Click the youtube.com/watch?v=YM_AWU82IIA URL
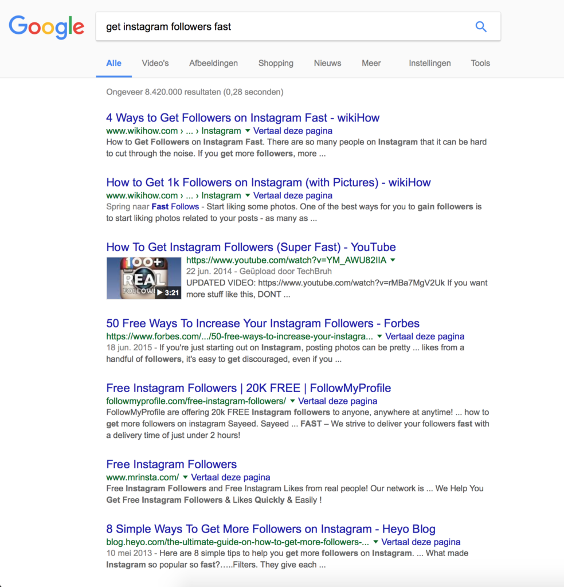 point(287,260)
